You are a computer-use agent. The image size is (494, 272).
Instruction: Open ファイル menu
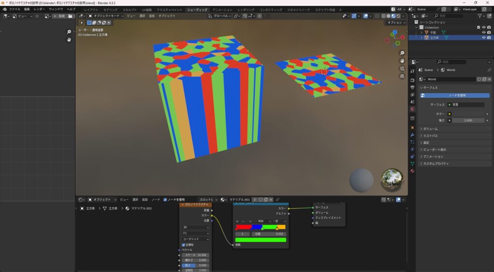14,10
